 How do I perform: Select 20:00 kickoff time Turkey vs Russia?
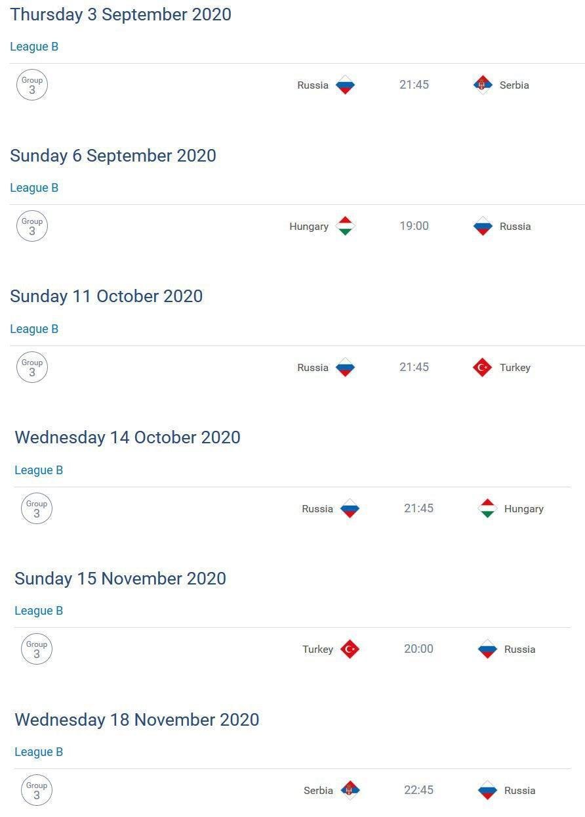pos(418,649)
